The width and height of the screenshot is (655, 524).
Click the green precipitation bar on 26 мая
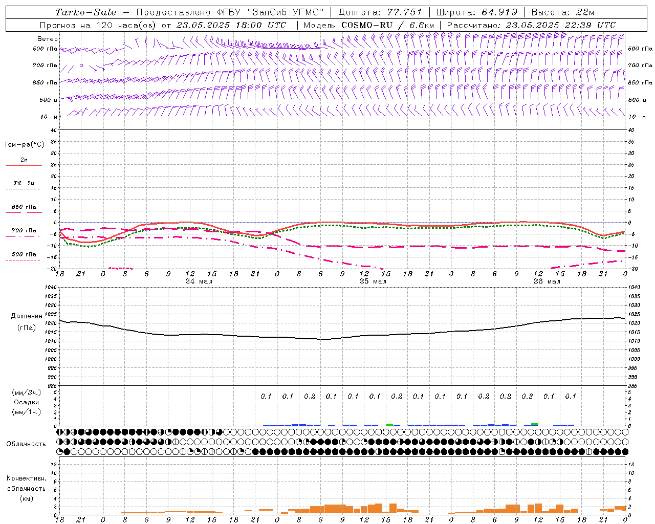tap(534, 424)
